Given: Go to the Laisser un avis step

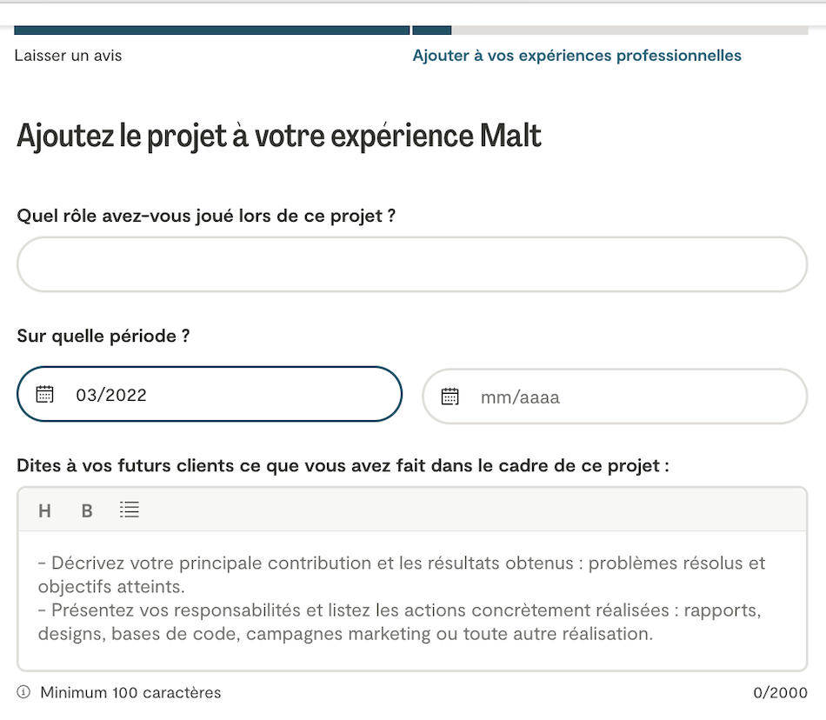Looking at the screenshot, I should click(x=69, y=56).
